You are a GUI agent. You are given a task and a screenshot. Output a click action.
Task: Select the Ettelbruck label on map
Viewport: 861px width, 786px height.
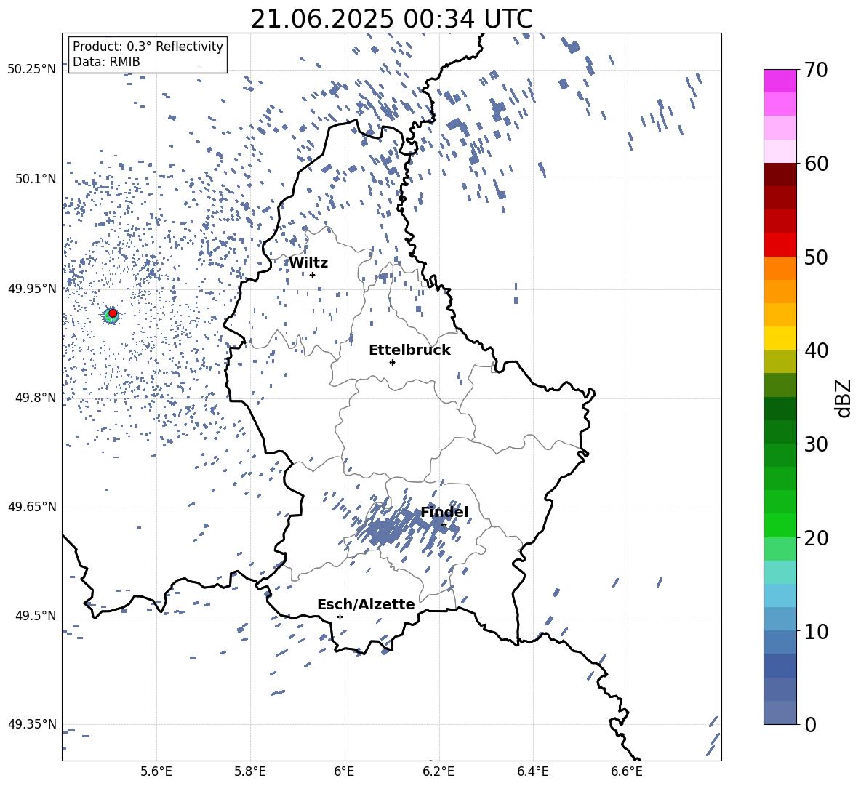coord(409,350)
